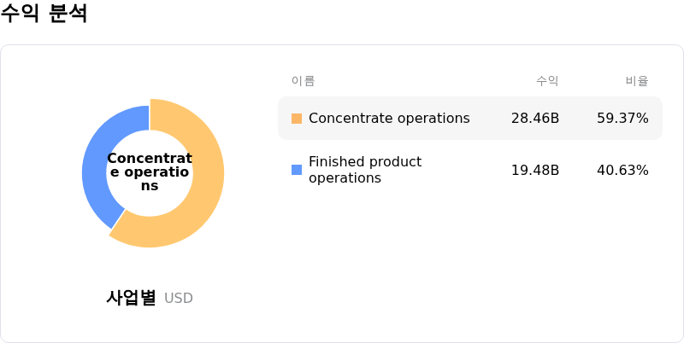684x343 pixels.
Task: Click the 59.37% ratio value
Action: (622, 119)
